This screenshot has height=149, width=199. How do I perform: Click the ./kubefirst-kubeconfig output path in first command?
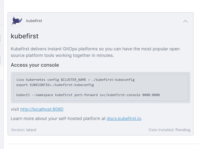113,80
